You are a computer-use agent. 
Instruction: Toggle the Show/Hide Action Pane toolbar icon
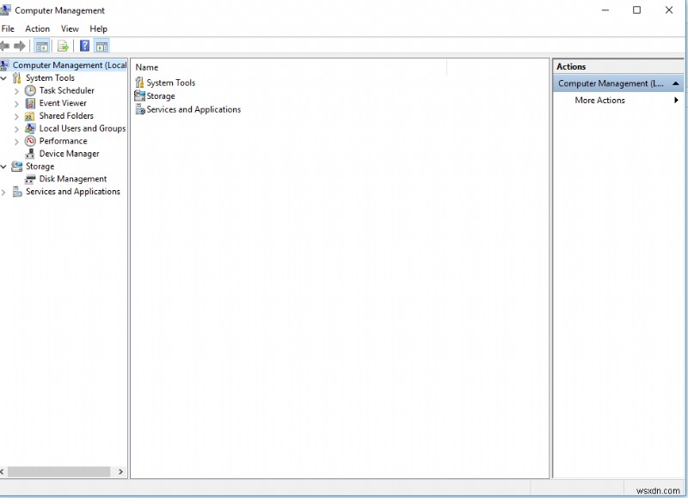point(101,46)
